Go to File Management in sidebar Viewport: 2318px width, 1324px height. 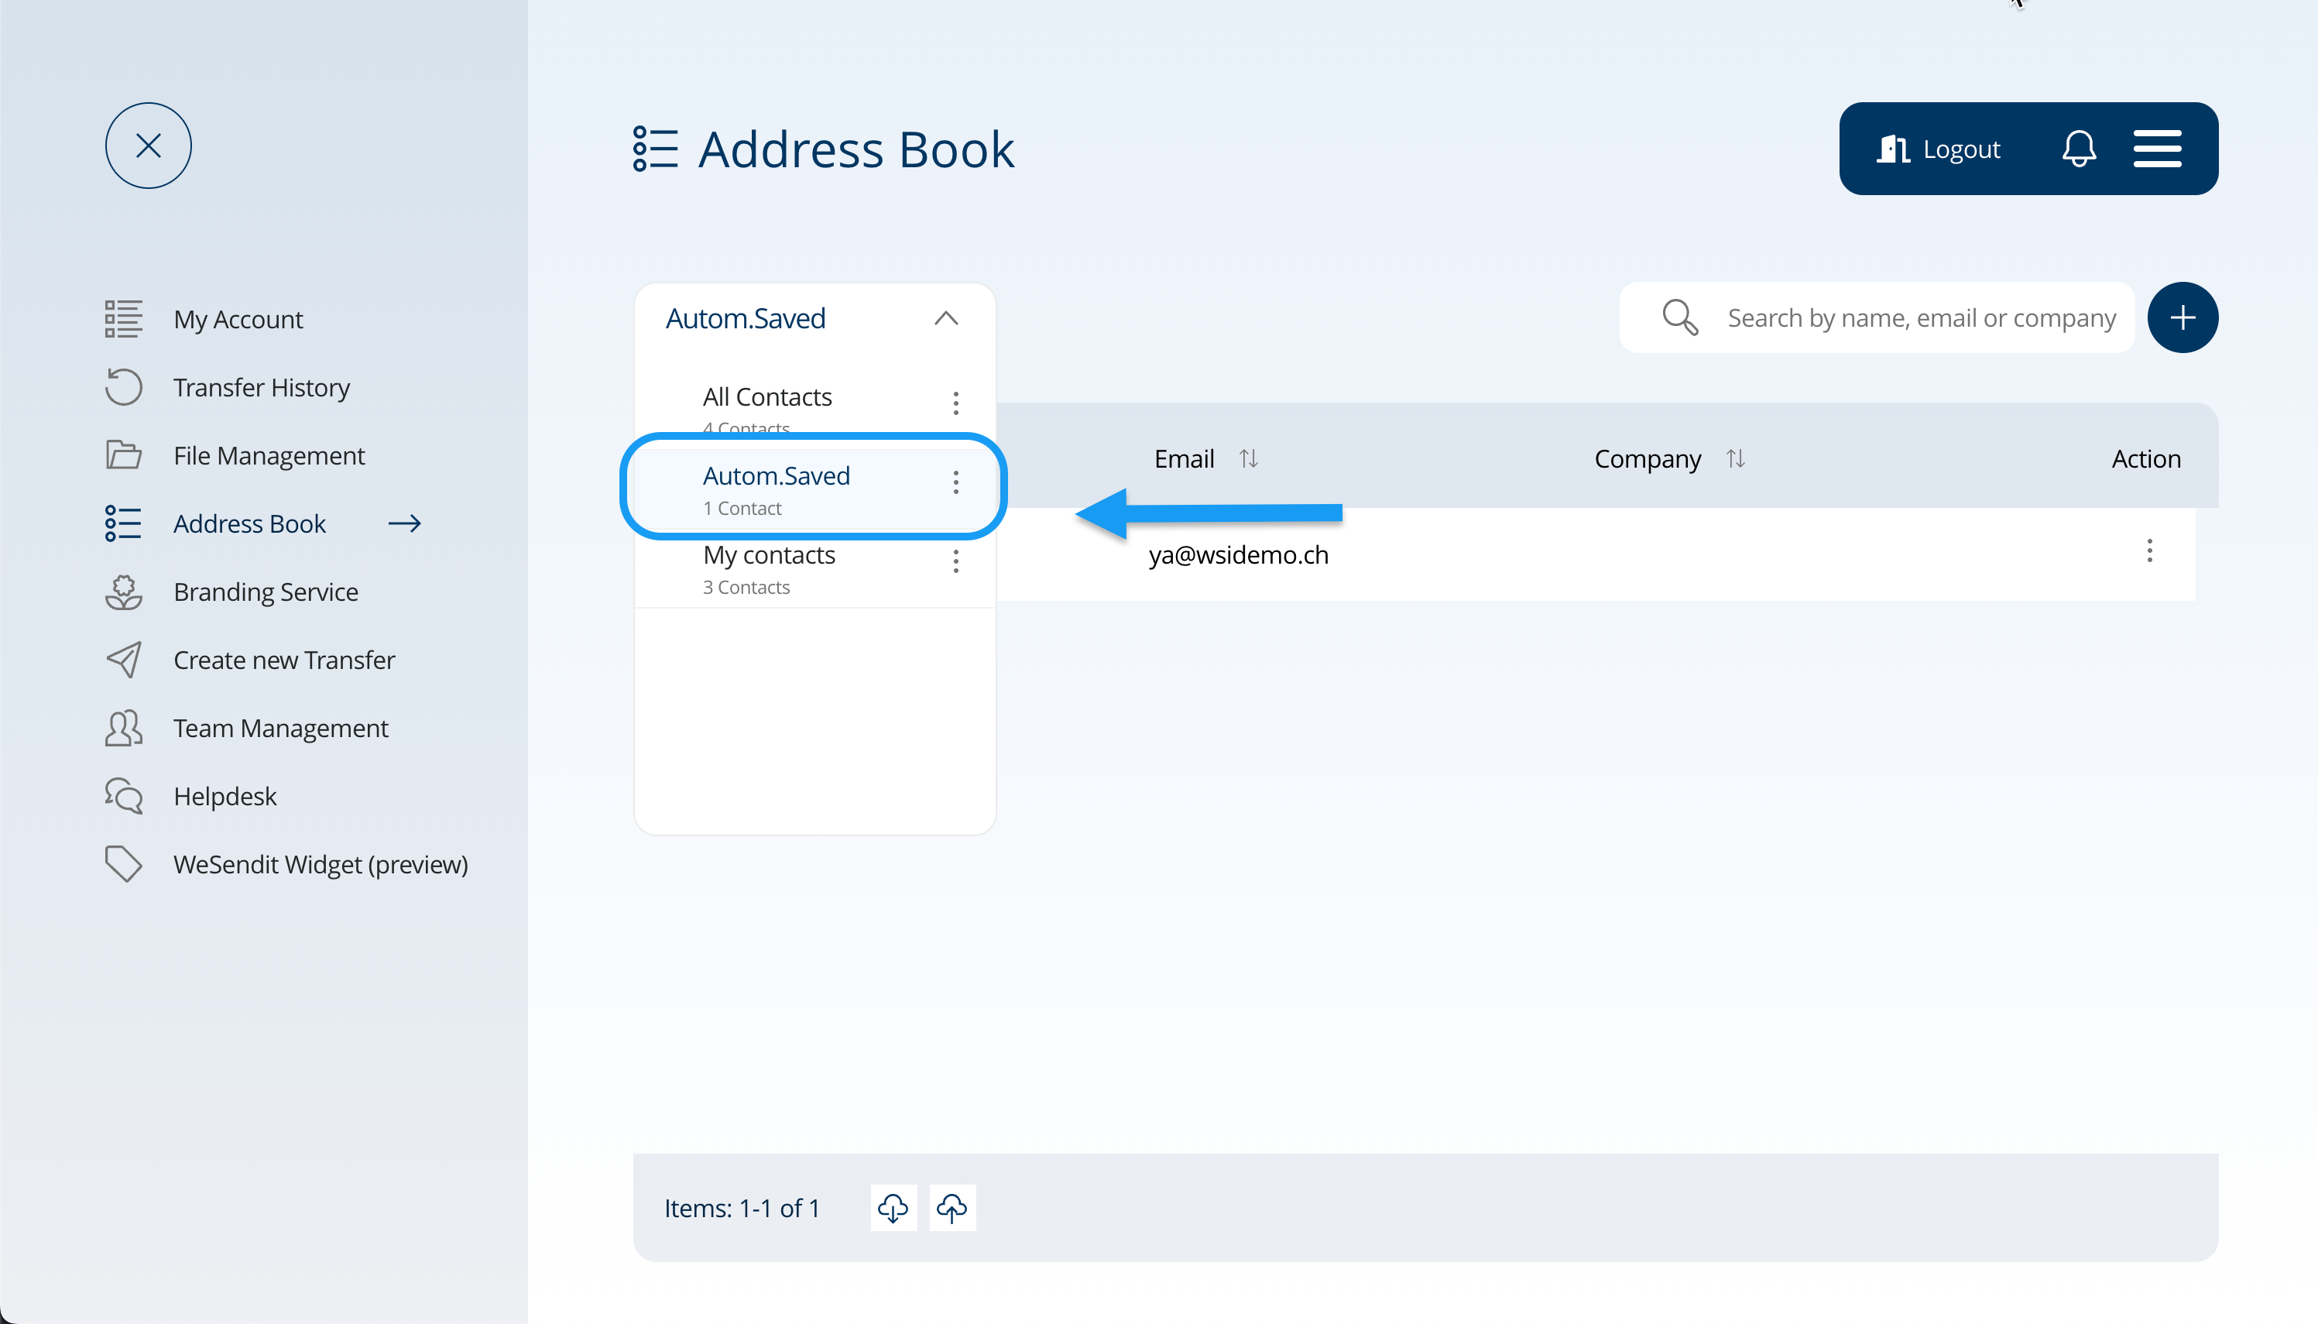pos(268,455)
